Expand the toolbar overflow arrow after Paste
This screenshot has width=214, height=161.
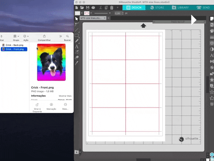pyautogui.click(x=118, y=8)
